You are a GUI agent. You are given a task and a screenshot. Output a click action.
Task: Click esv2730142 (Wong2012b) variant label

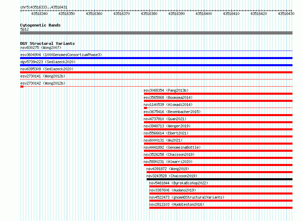(43, 83)
